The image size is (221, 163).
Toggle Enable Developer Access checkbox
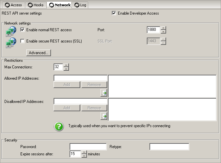click(x=114, y=13)
